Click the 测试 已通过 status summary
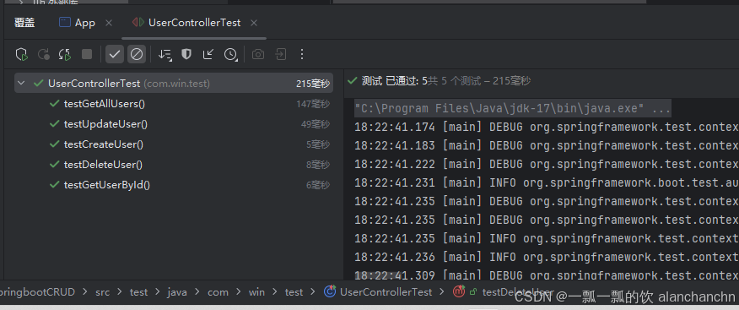 point(439,81)
